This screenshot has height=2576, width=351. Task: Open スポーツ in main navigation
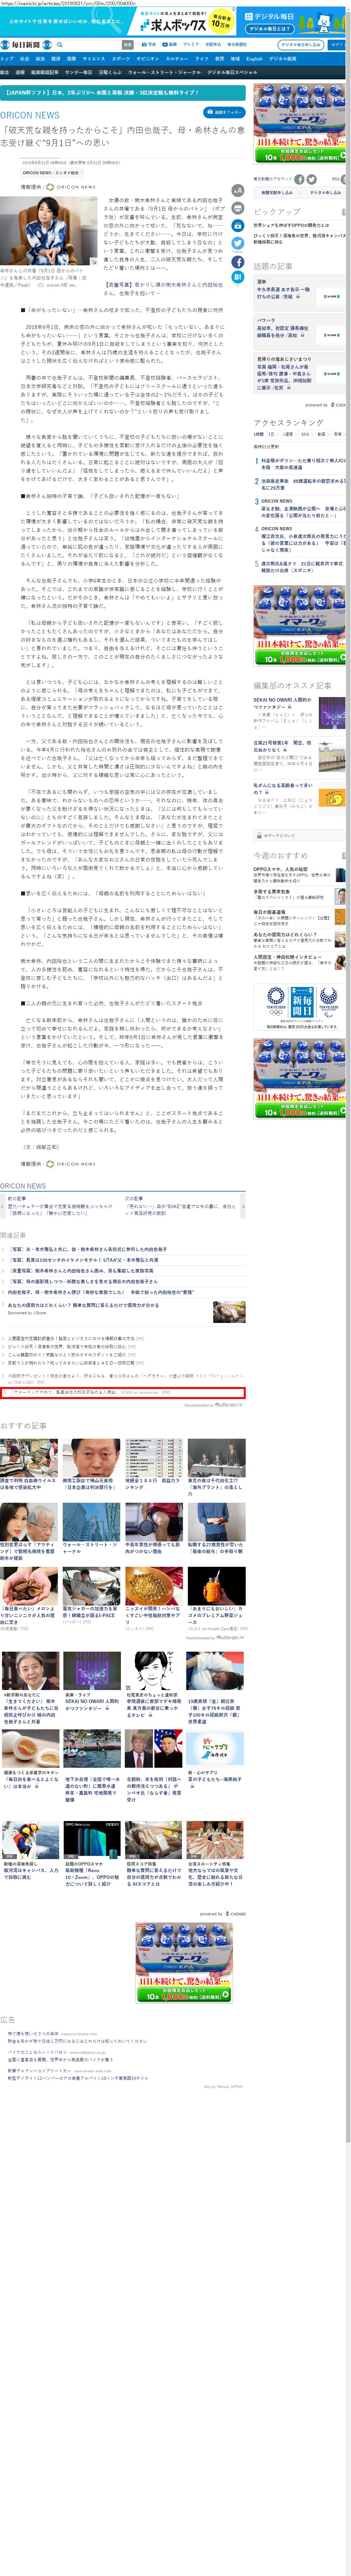pos(121,59)
